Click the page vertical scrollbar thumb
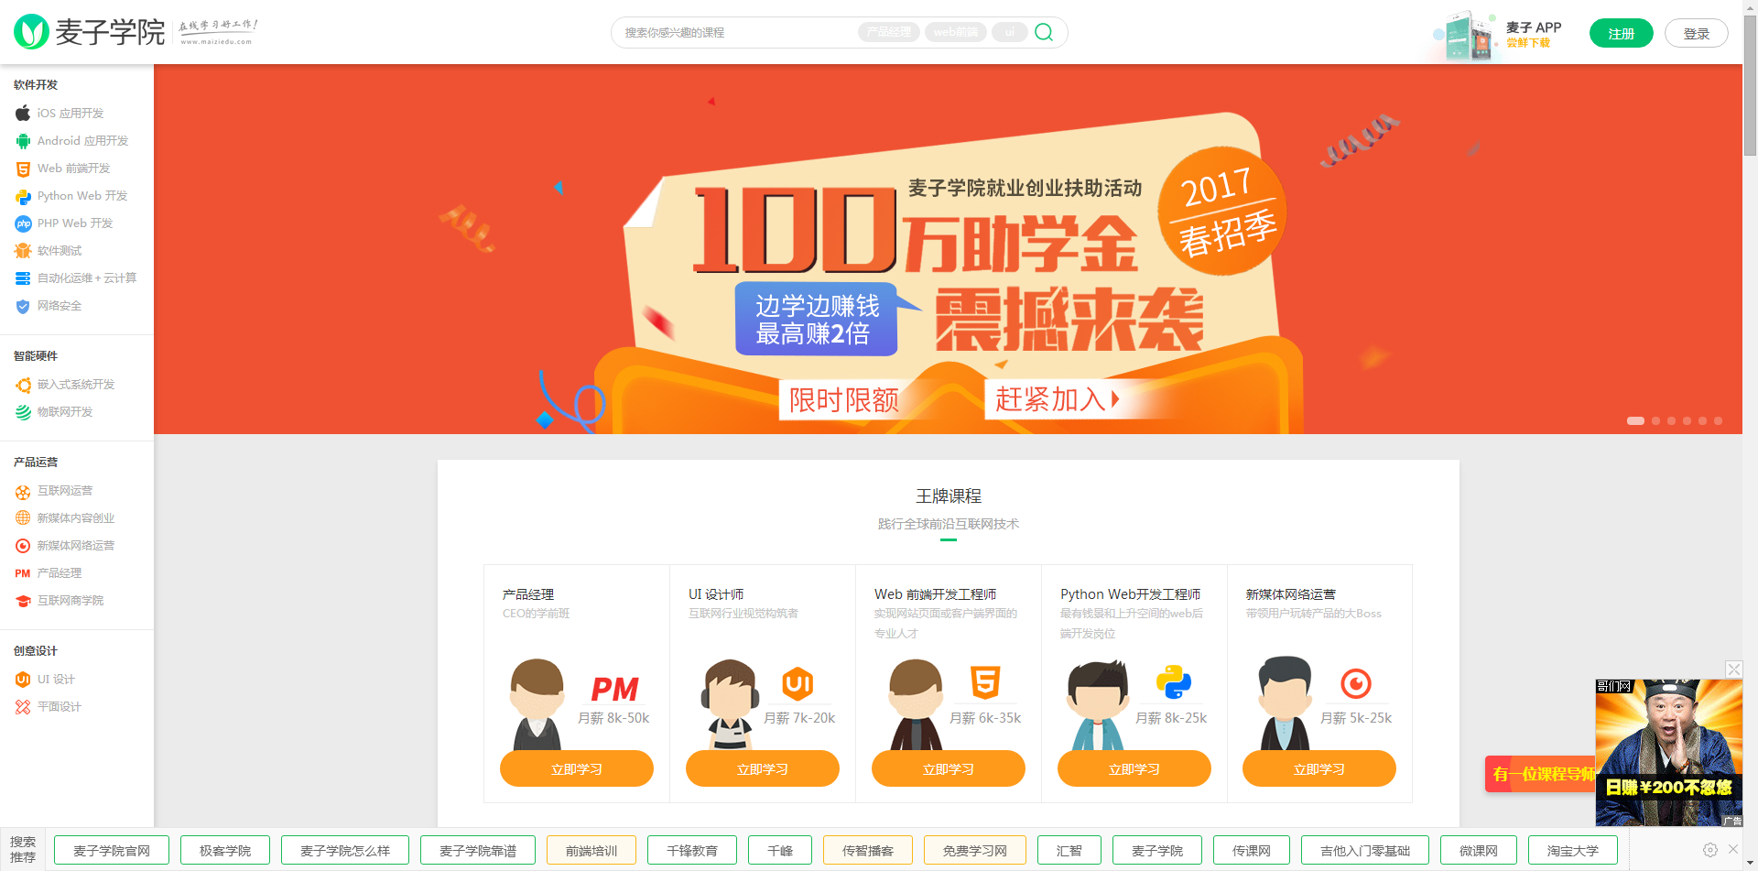 (x=1750, y=87)
